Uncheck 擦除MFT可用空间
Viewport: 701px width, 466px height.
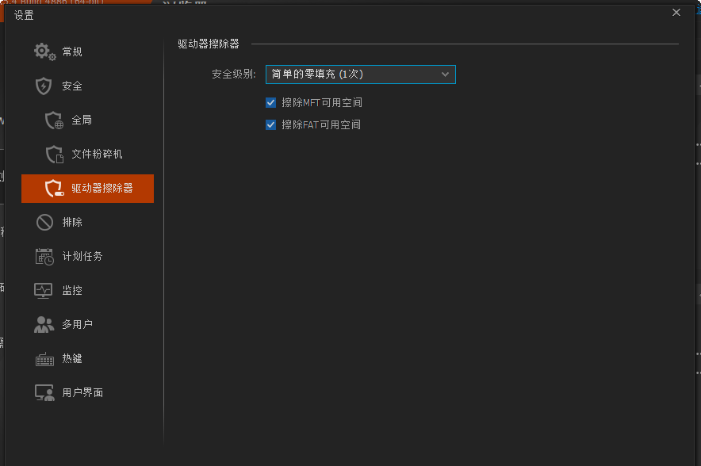coord(271,102)
